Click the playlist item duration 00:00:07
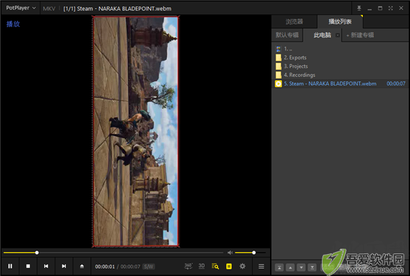The height and width of the screenshot is (276, 410). coord(396,84)
